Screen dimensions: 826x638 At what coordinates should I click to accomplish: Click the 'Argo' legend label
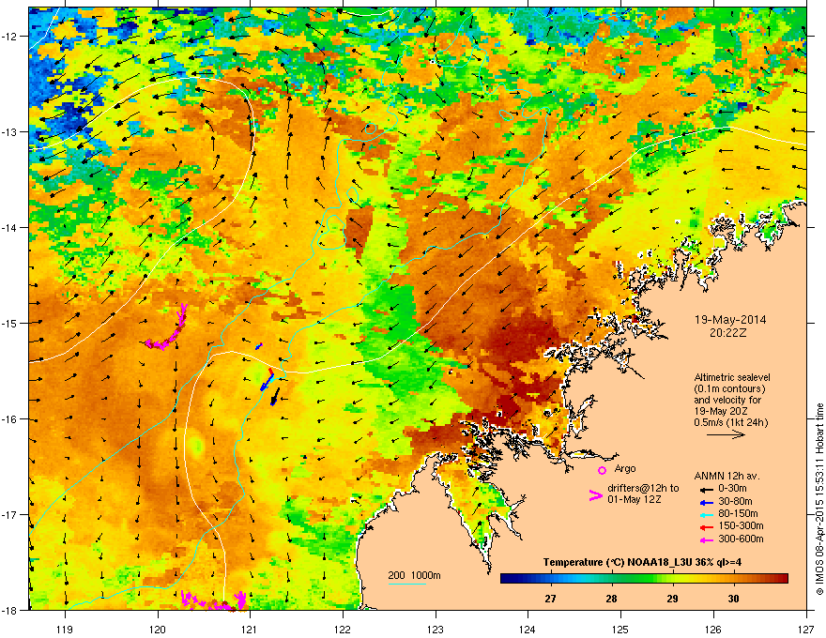tap(625, 468)
